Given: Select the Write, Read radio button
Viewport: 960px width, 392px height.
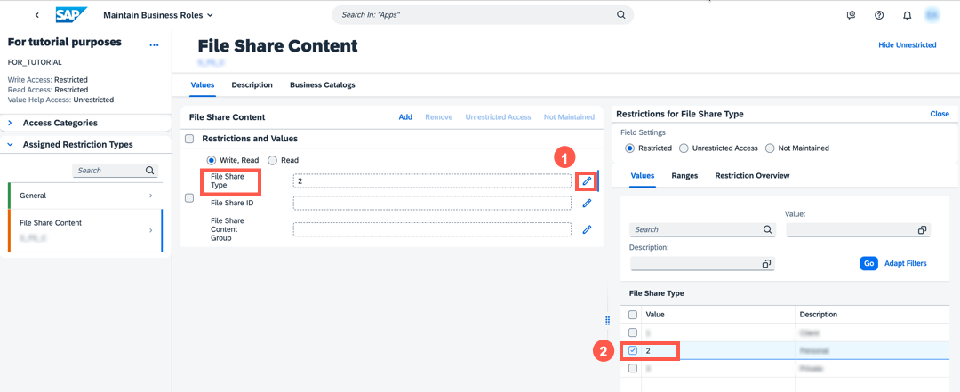Looking at the screenshot, I should [x=212, y=160].
